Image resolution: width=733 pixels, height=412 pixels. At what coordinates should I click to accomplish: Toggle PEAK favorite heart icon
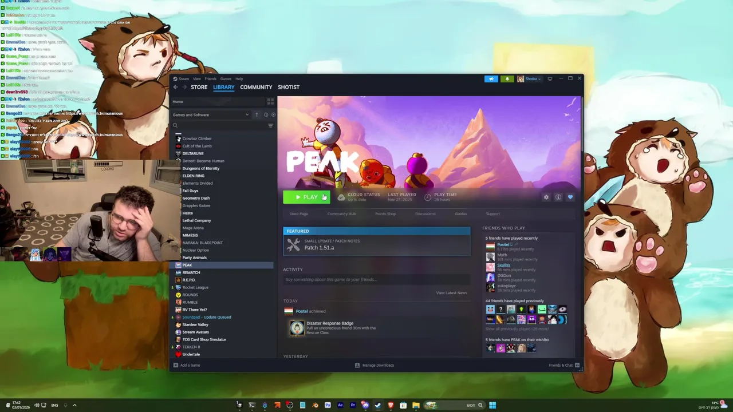tap(570, 197)
